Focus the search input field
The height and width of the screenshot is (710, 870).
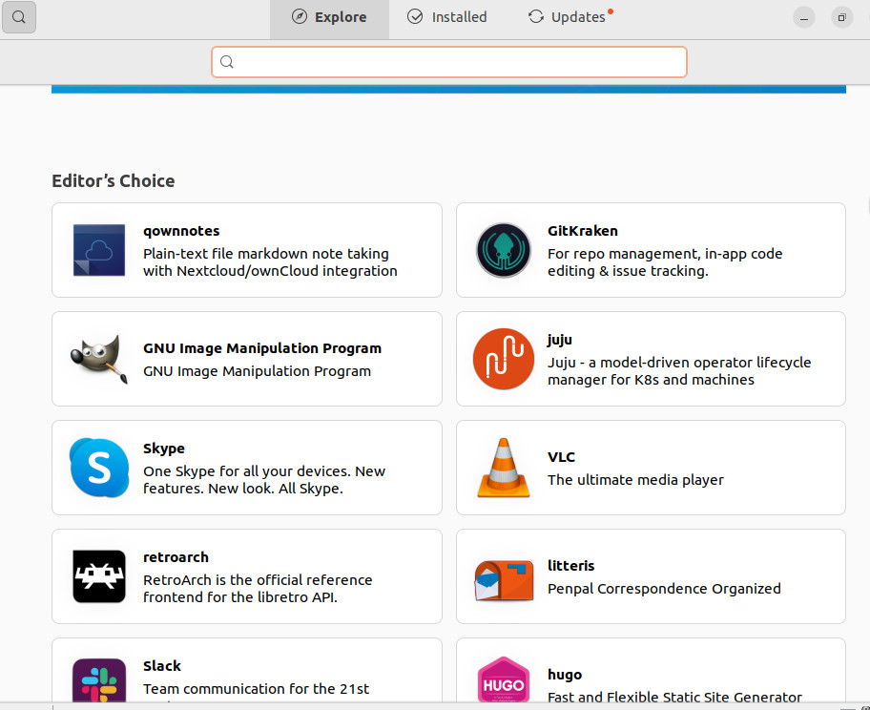tap(458, 62)
